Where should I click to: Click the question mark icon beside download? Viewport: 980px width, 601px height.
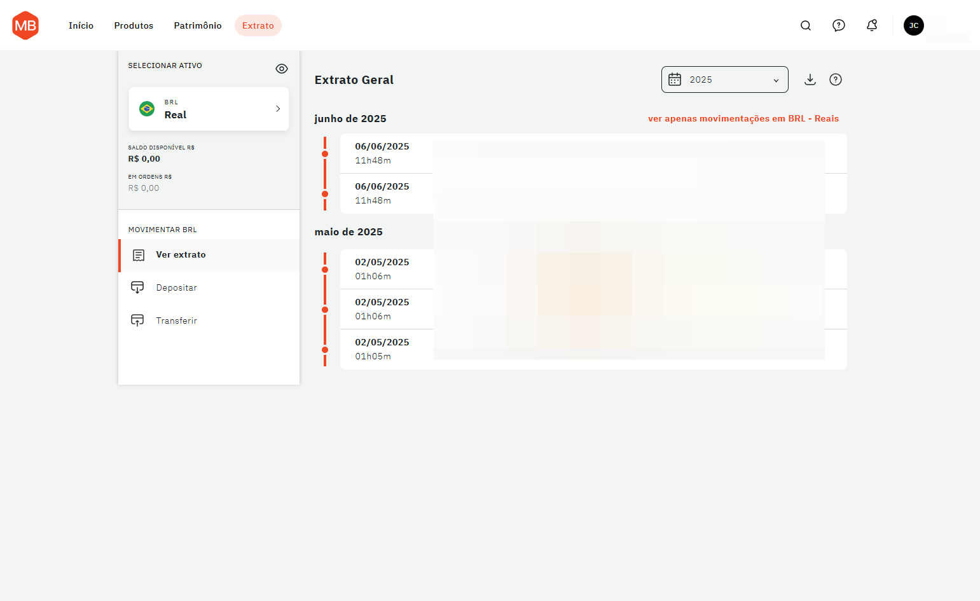click(836, 79)
